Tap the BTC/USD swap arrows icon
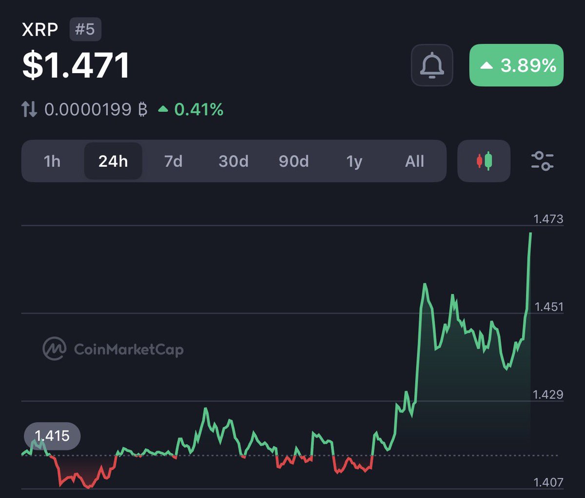 [29, 109]
